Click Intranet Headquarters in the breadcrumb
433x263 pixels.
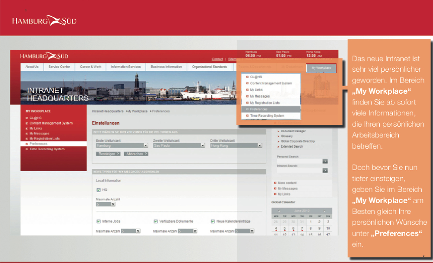click(107, 111)
